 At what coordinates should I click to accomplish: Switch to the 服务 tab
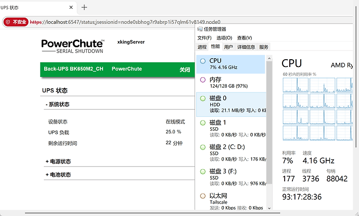pyautogui.click(x=263, y=47)
